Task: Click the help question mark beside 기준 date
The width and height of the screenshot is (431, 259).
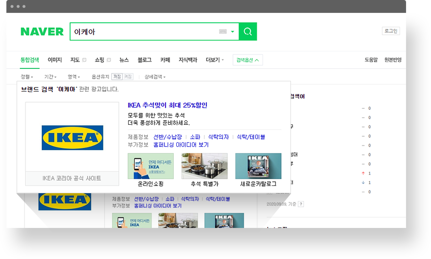Action: 301,204
